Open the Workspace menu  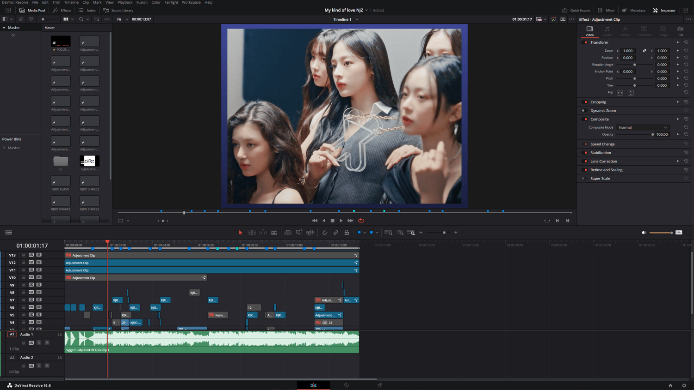[191, 2]
